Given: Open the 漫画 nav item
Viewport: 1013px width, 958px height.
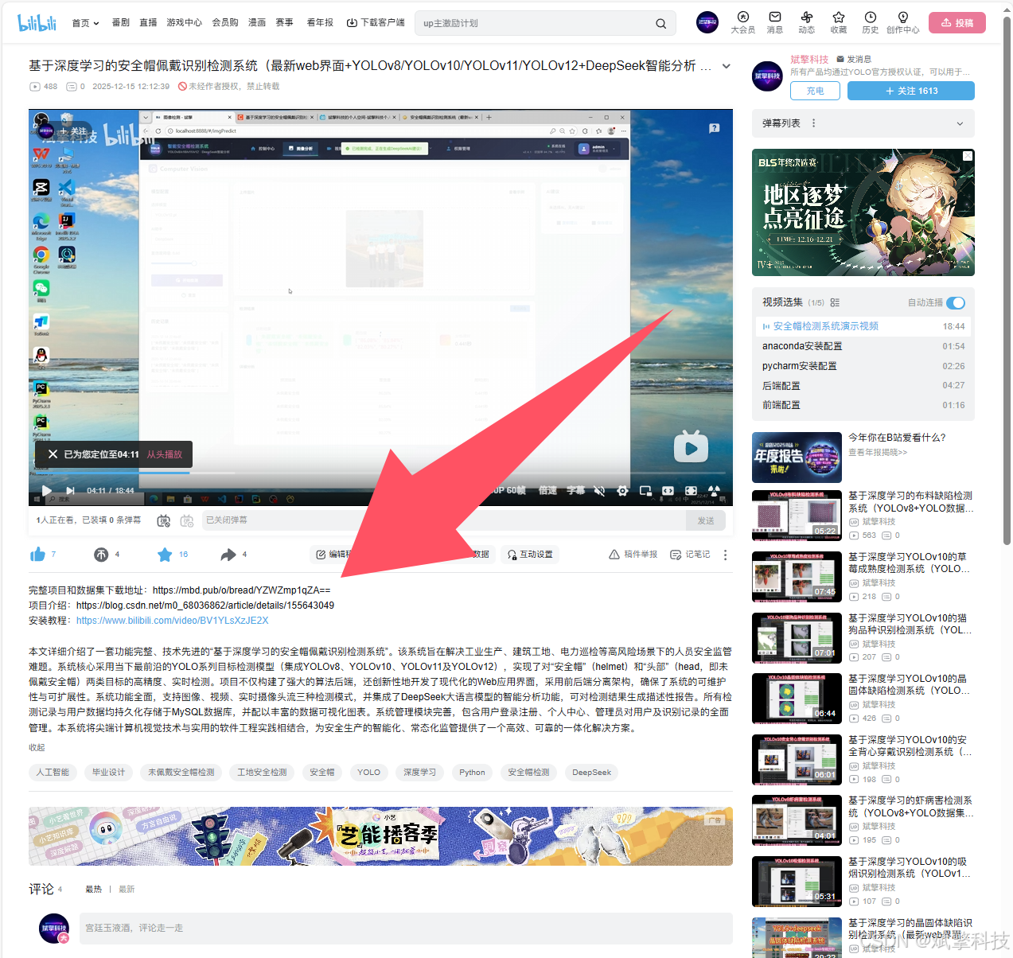Looking at the screenshot, I should (257, 22).
